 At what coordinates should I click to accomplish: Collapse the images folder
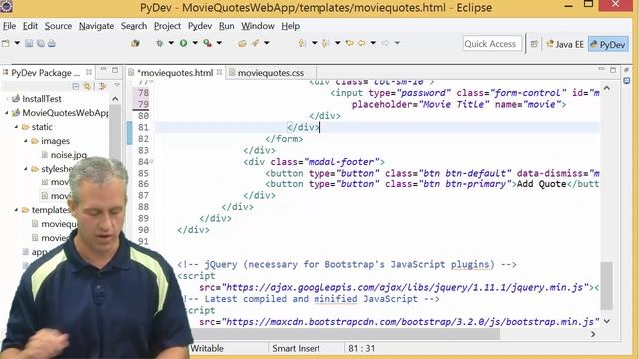(26, 141)
